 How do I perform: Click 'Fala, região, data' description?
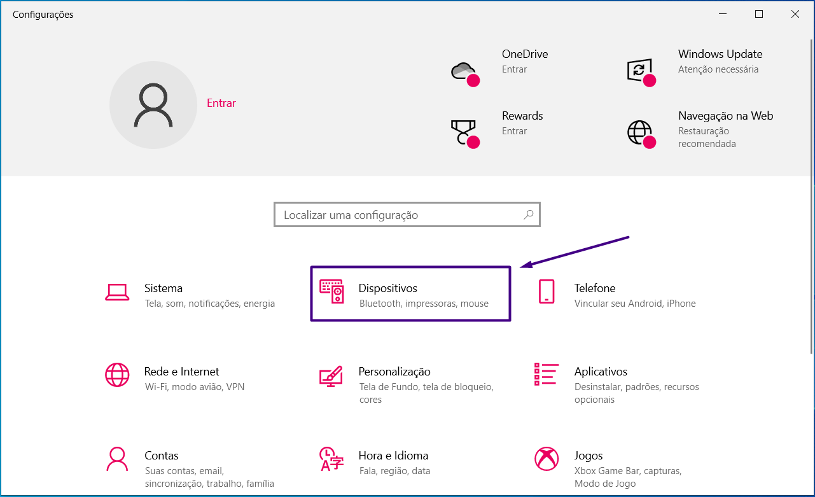point(395,471)
